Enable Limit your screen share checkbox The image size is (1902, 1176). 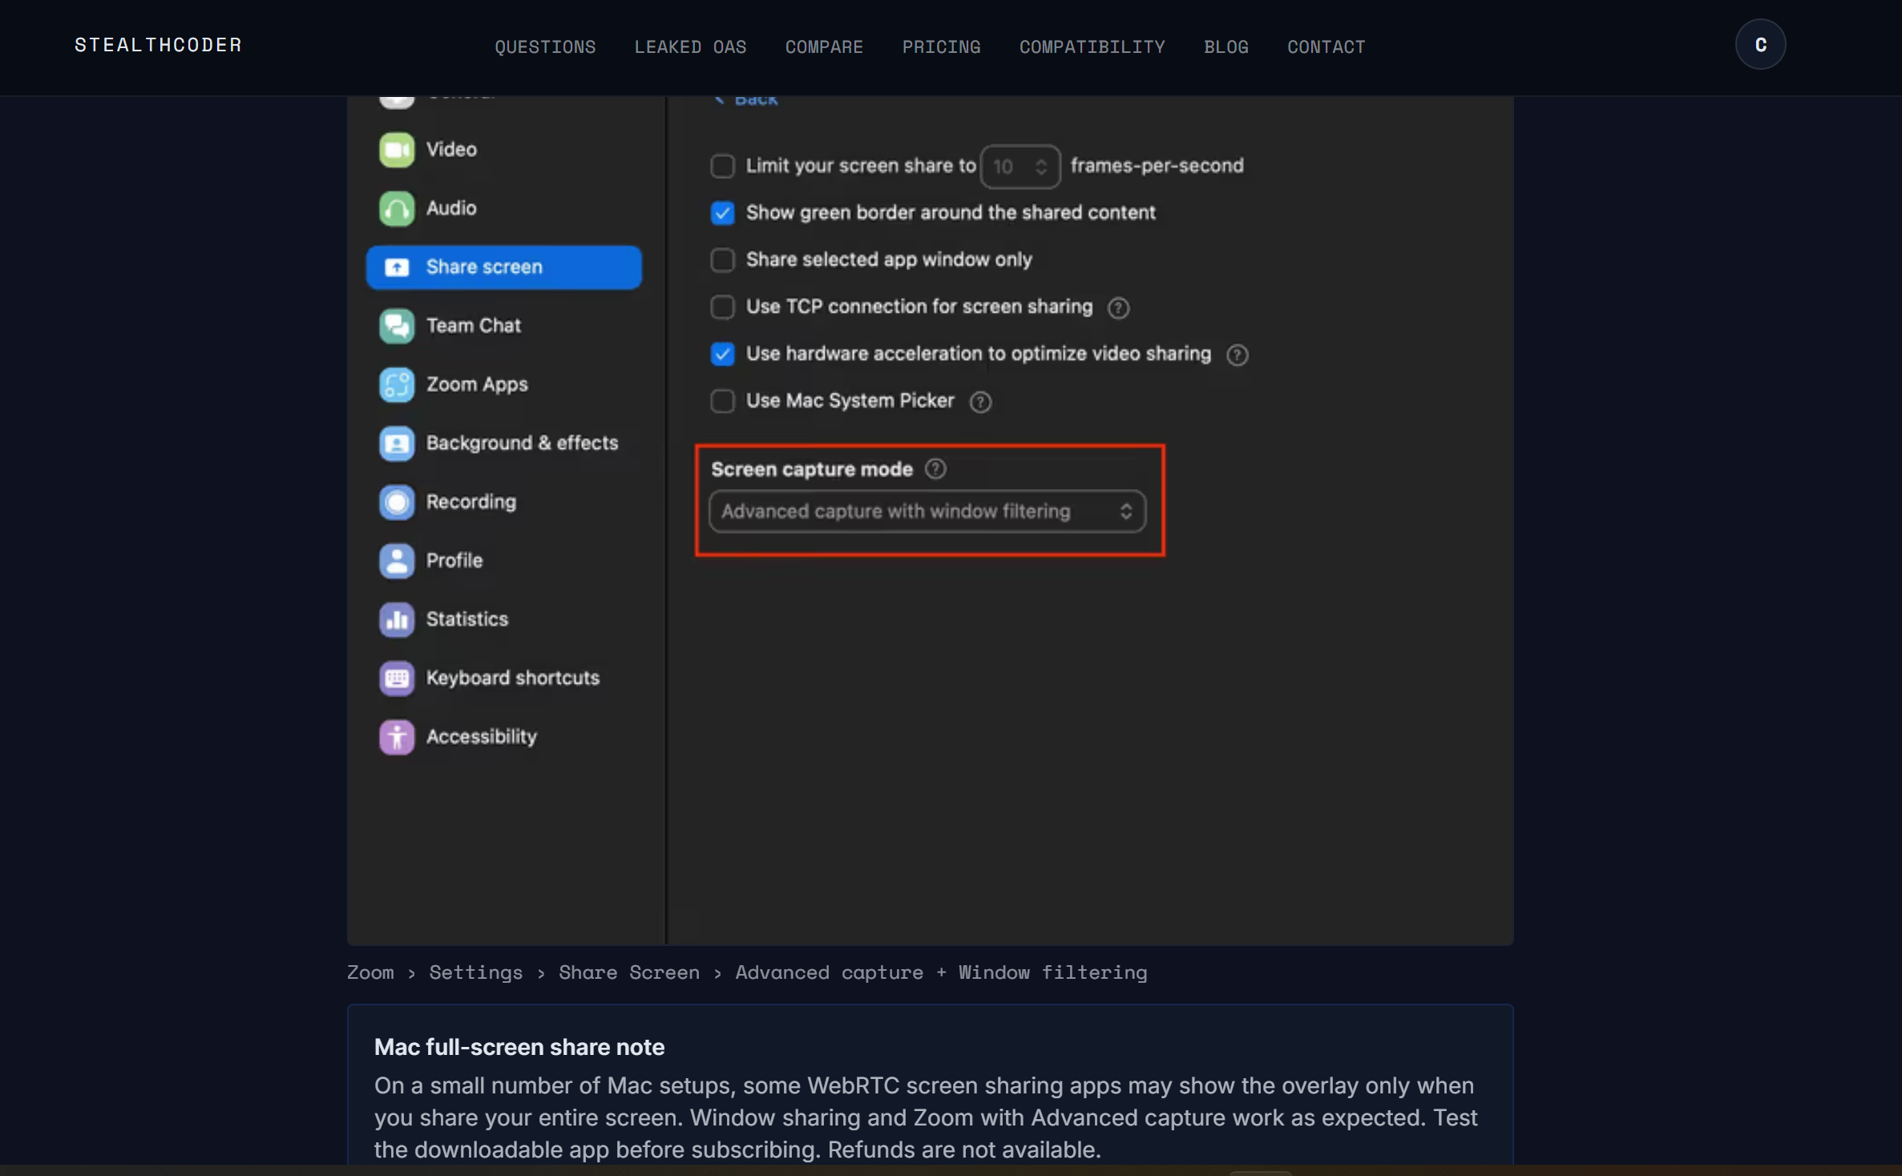point(722,166)
